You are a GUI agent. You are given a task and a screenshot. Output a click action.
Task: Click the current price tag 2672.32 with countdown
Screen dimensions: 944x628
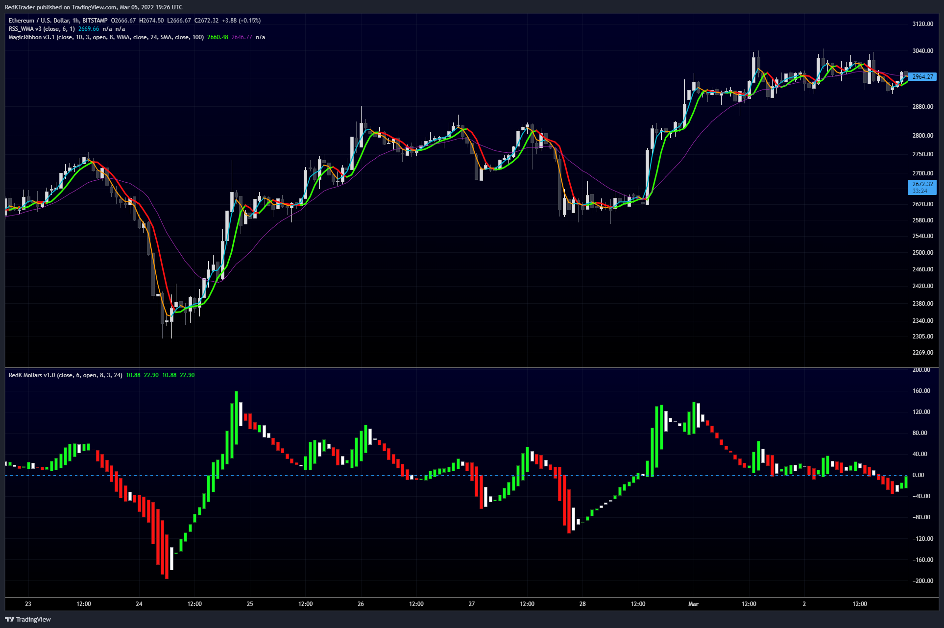click(922, 187)
